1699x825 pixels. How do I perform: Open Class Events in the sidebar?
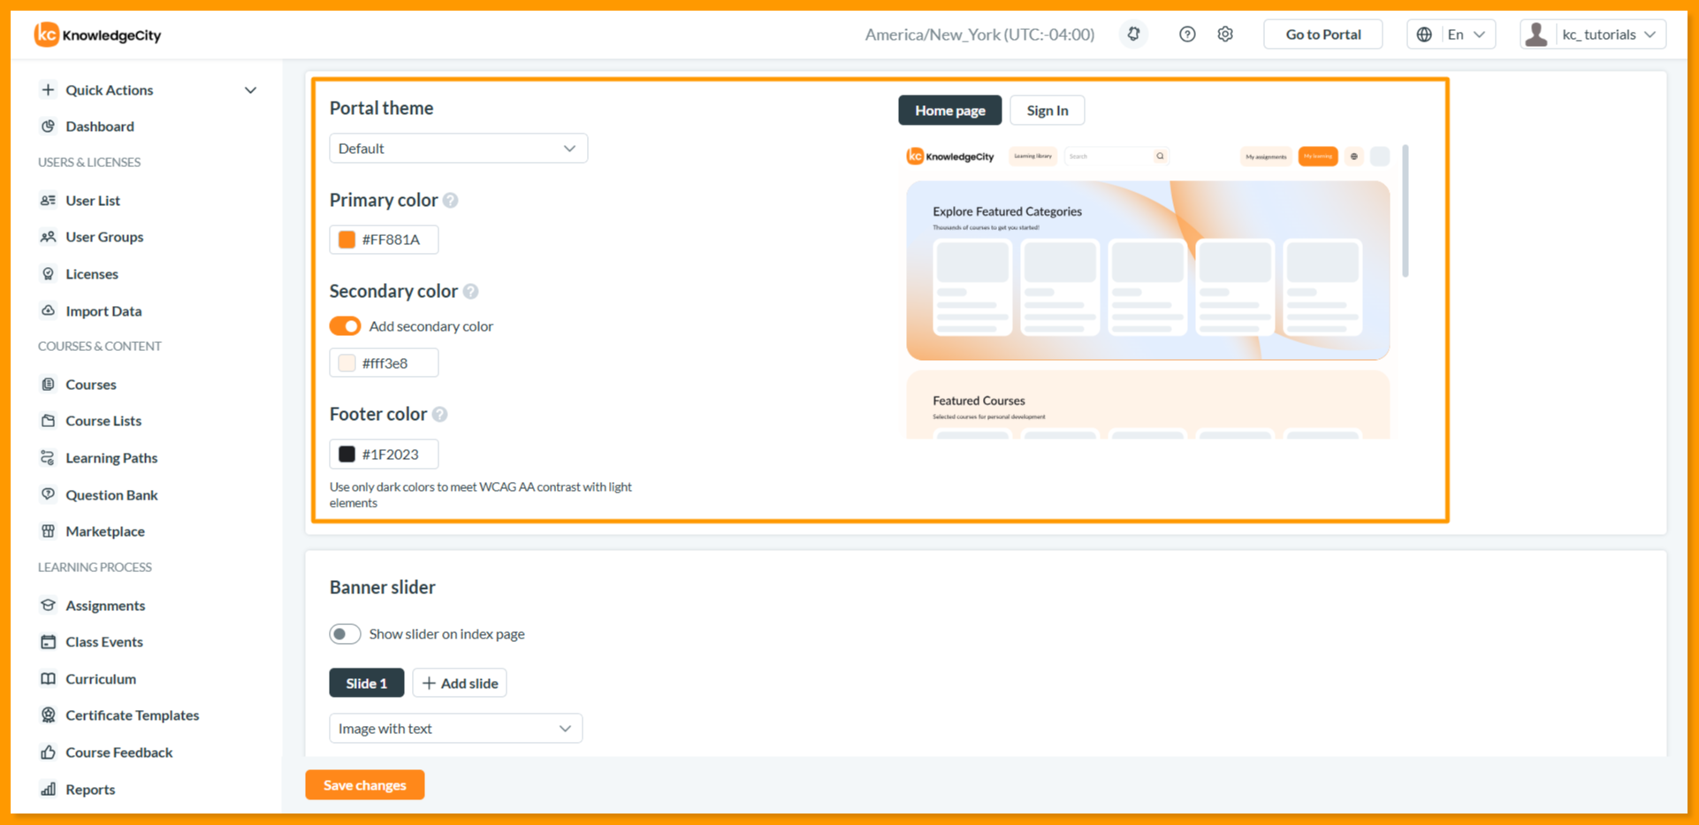point(104,642)
